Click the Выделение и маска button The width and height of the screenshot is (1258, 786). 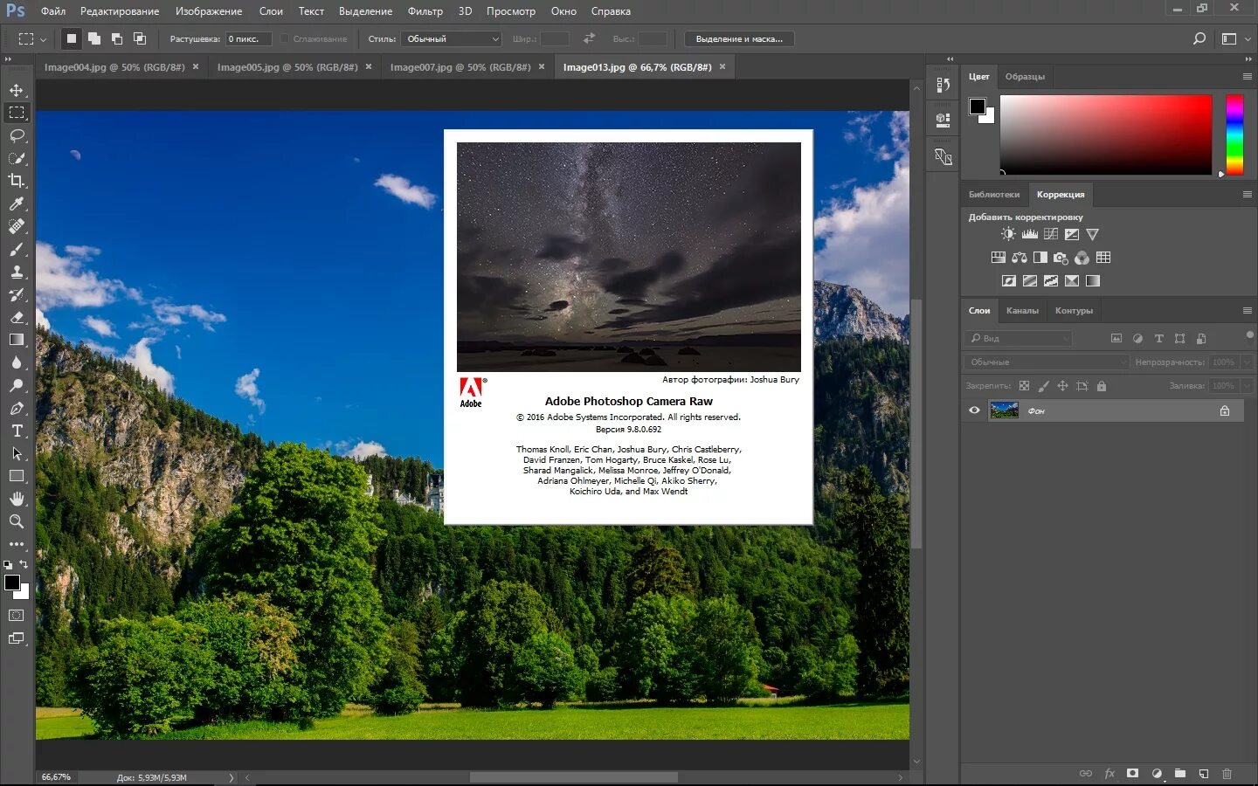[739, 38]
